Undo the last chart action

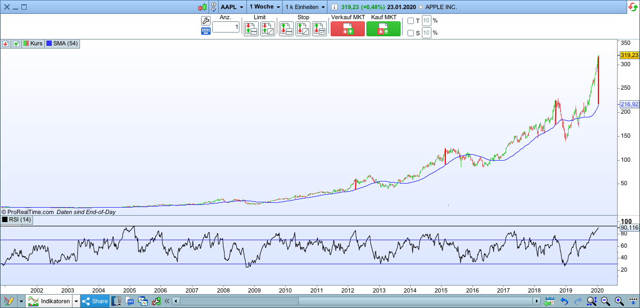pyautogui.click(x=564, y=301)
